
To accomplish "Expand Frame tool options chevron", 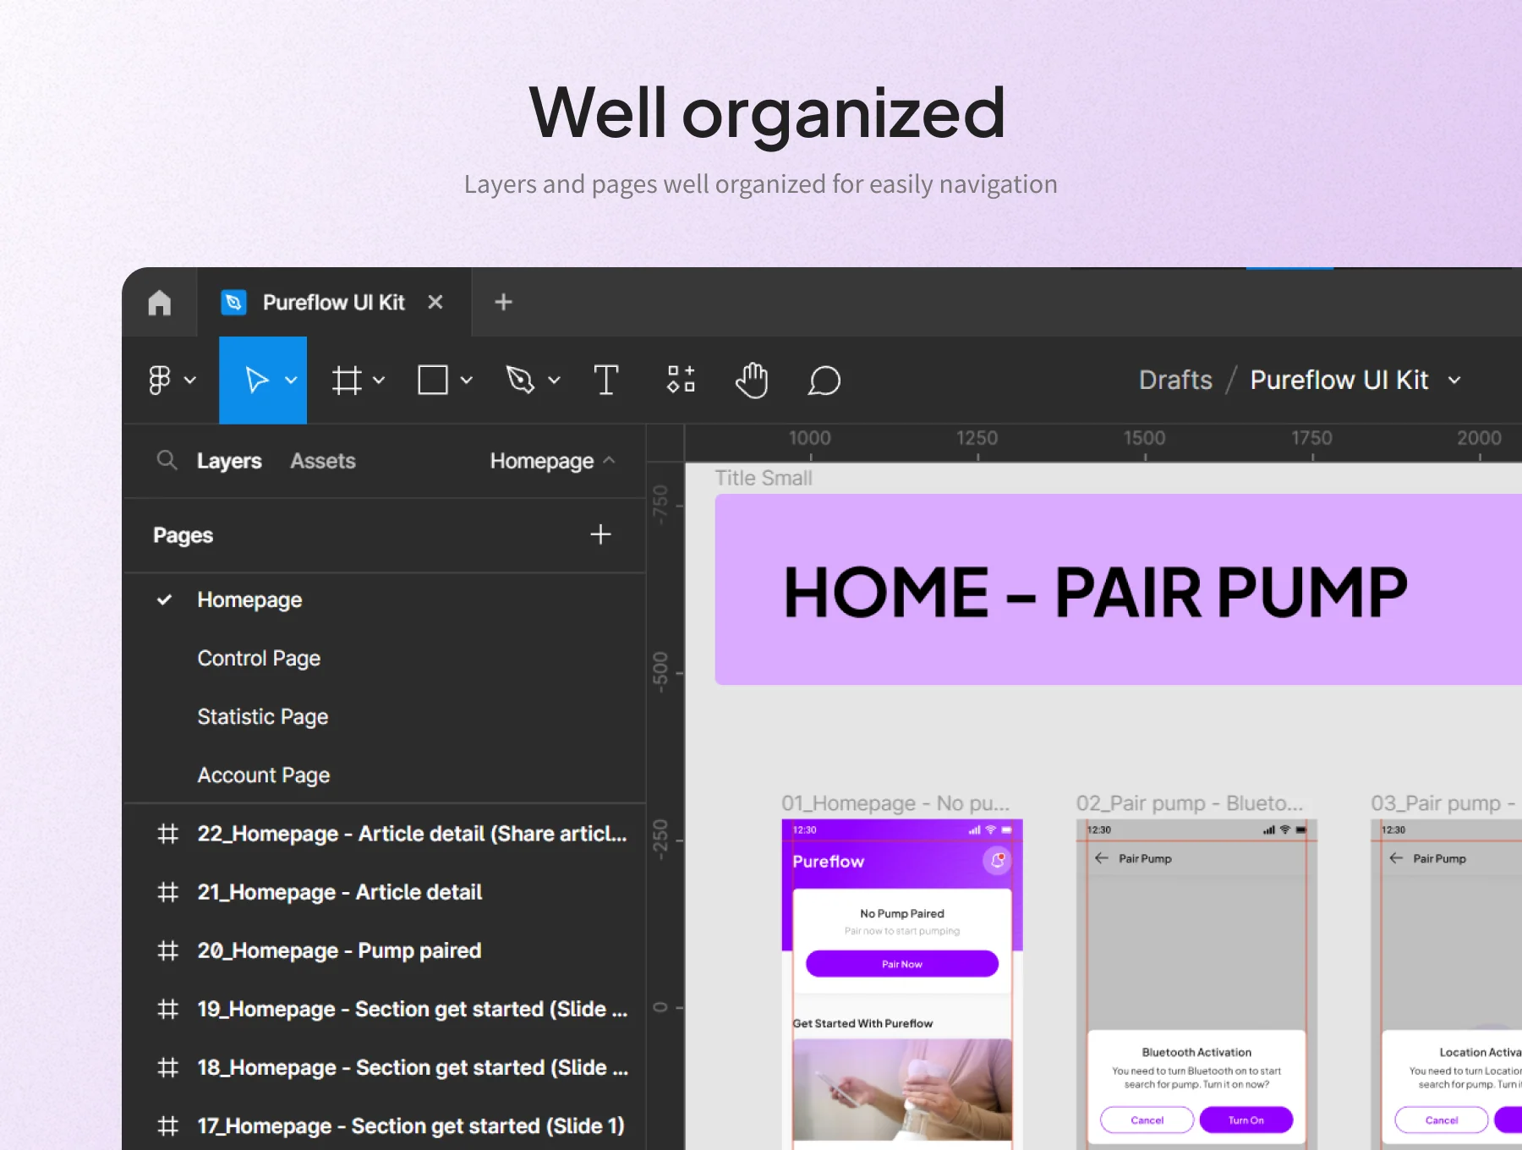I will pyautogui.click(x=379, y=381).
